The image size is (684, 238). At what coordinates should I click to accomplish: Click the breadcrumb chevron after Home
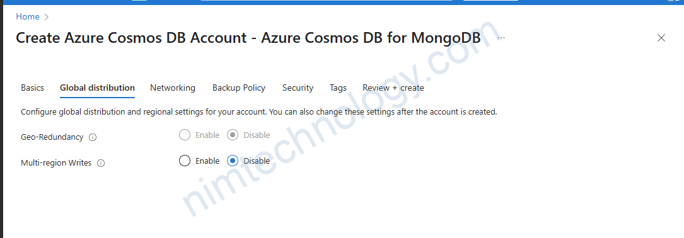click(47, 17)
